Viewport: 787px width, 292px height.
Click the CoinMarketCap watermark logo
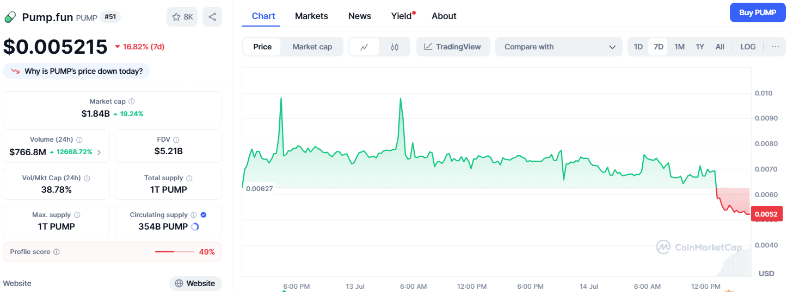(x=699, y=247)
